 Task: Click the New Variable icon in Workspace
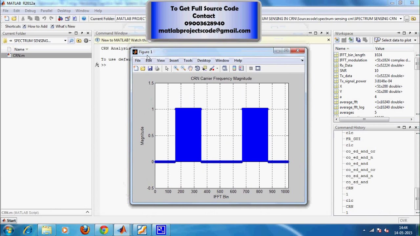[337, 40]
